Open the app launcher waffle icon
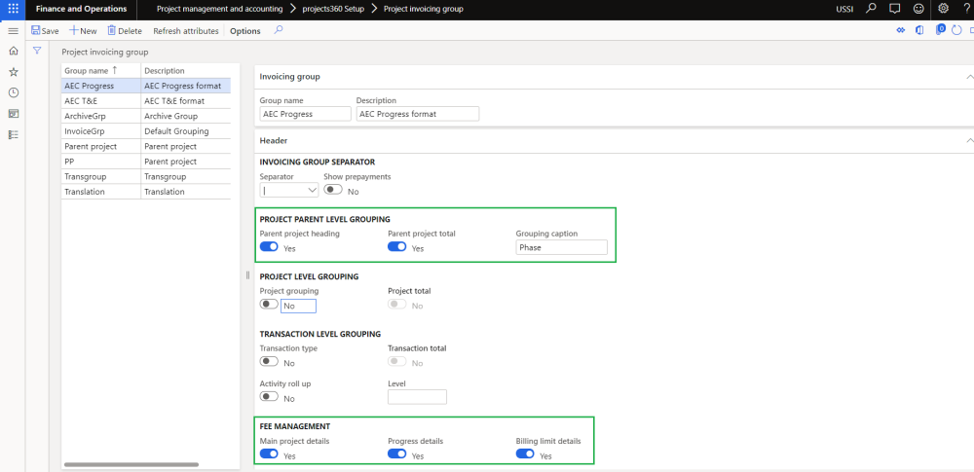The height and width of the screenshot is (472, 974). 13,9
